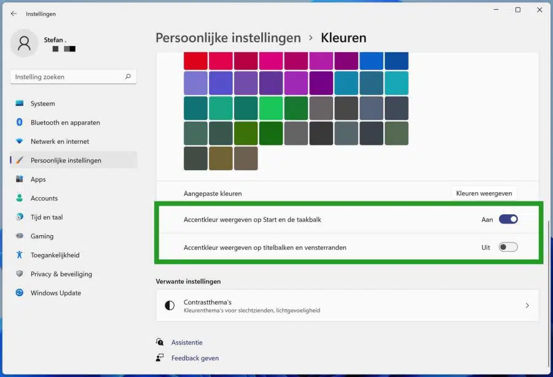Viewport: 553px width, 377px height.
Task: Open the Apps settings page
Action: (73, 179)
